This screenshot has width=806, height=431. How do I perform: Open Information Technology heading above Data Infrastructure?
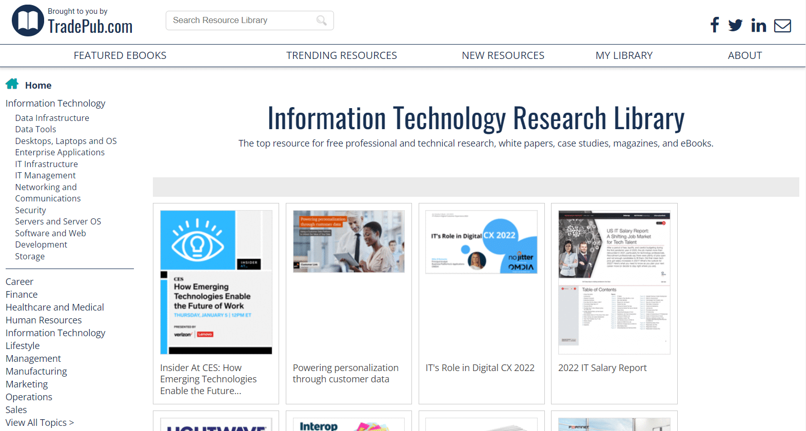55,103
